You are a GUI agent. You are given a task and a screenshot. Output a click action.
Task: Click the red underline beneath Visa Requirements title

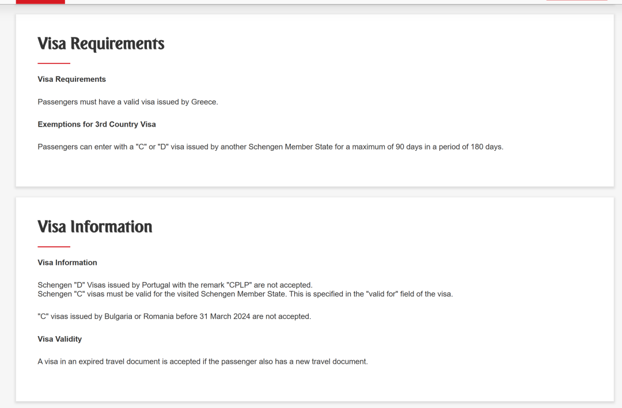54,63
